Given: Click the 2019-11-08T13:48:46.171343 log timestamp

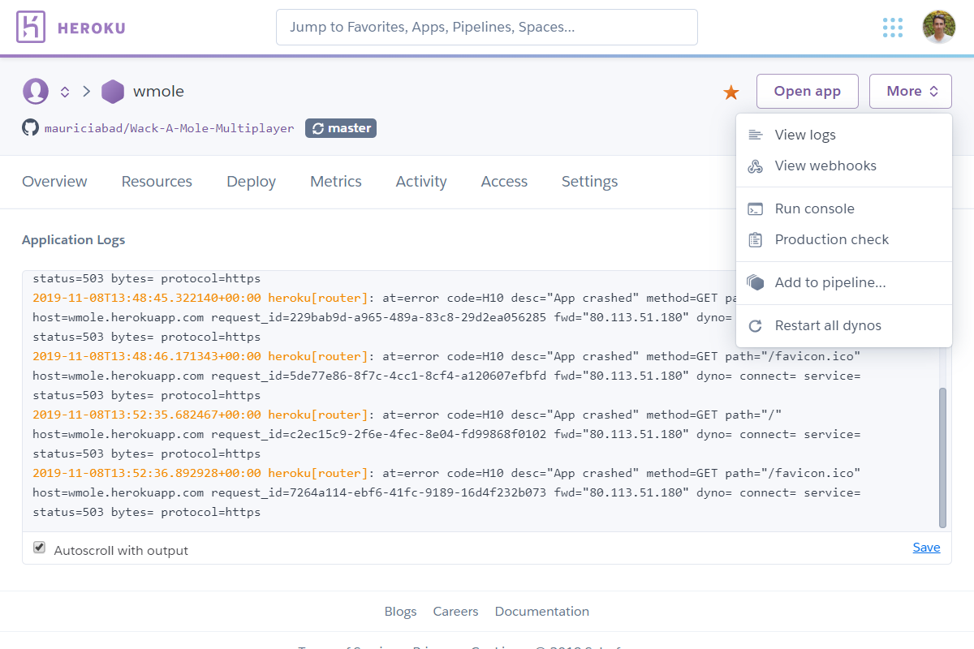Looking at the screenshot, I should click(x=147, y=356).
